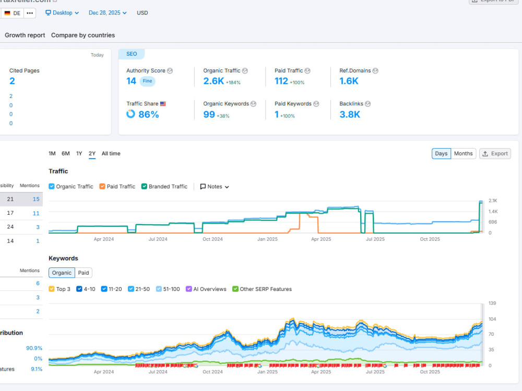Expand the Notes dropdown
Viewport: 522px width, 391px height.
[x=215, y=187]
